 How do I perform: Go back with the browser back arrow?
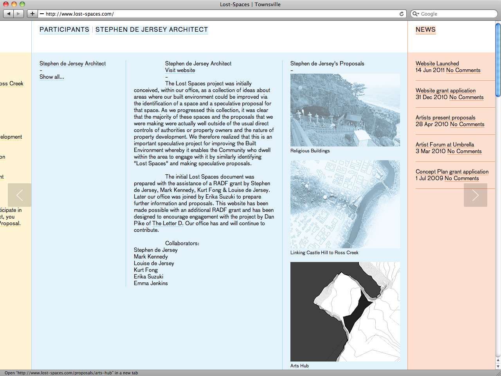pyautogui.click(x=9, y=14)
